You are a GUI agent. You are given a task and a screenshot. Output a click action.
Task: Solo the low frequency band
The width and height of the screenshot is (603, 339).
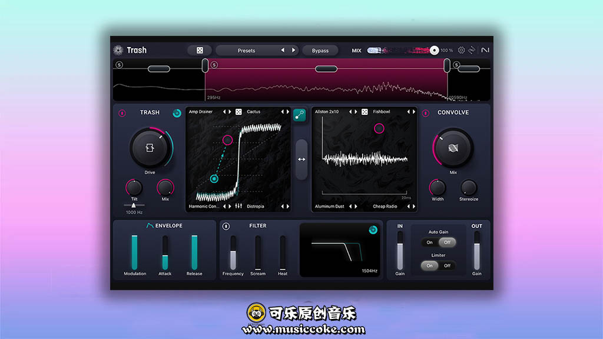point(119,65)
